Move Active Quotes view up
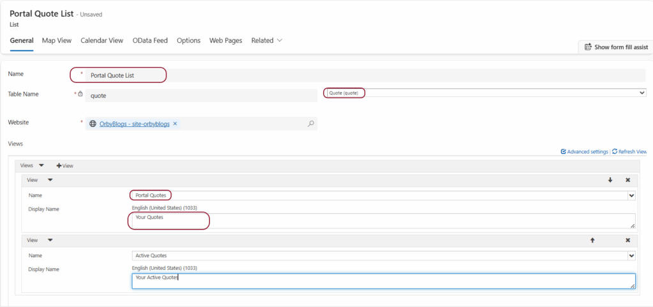The height and width of the screenshot is (307, 653). (x=592, y=240)
